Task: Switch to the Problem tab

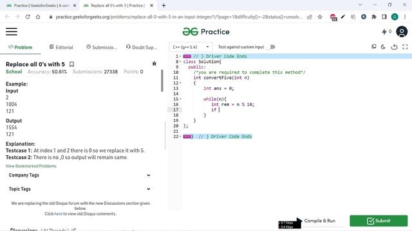Action: click(x=20, y=47)
